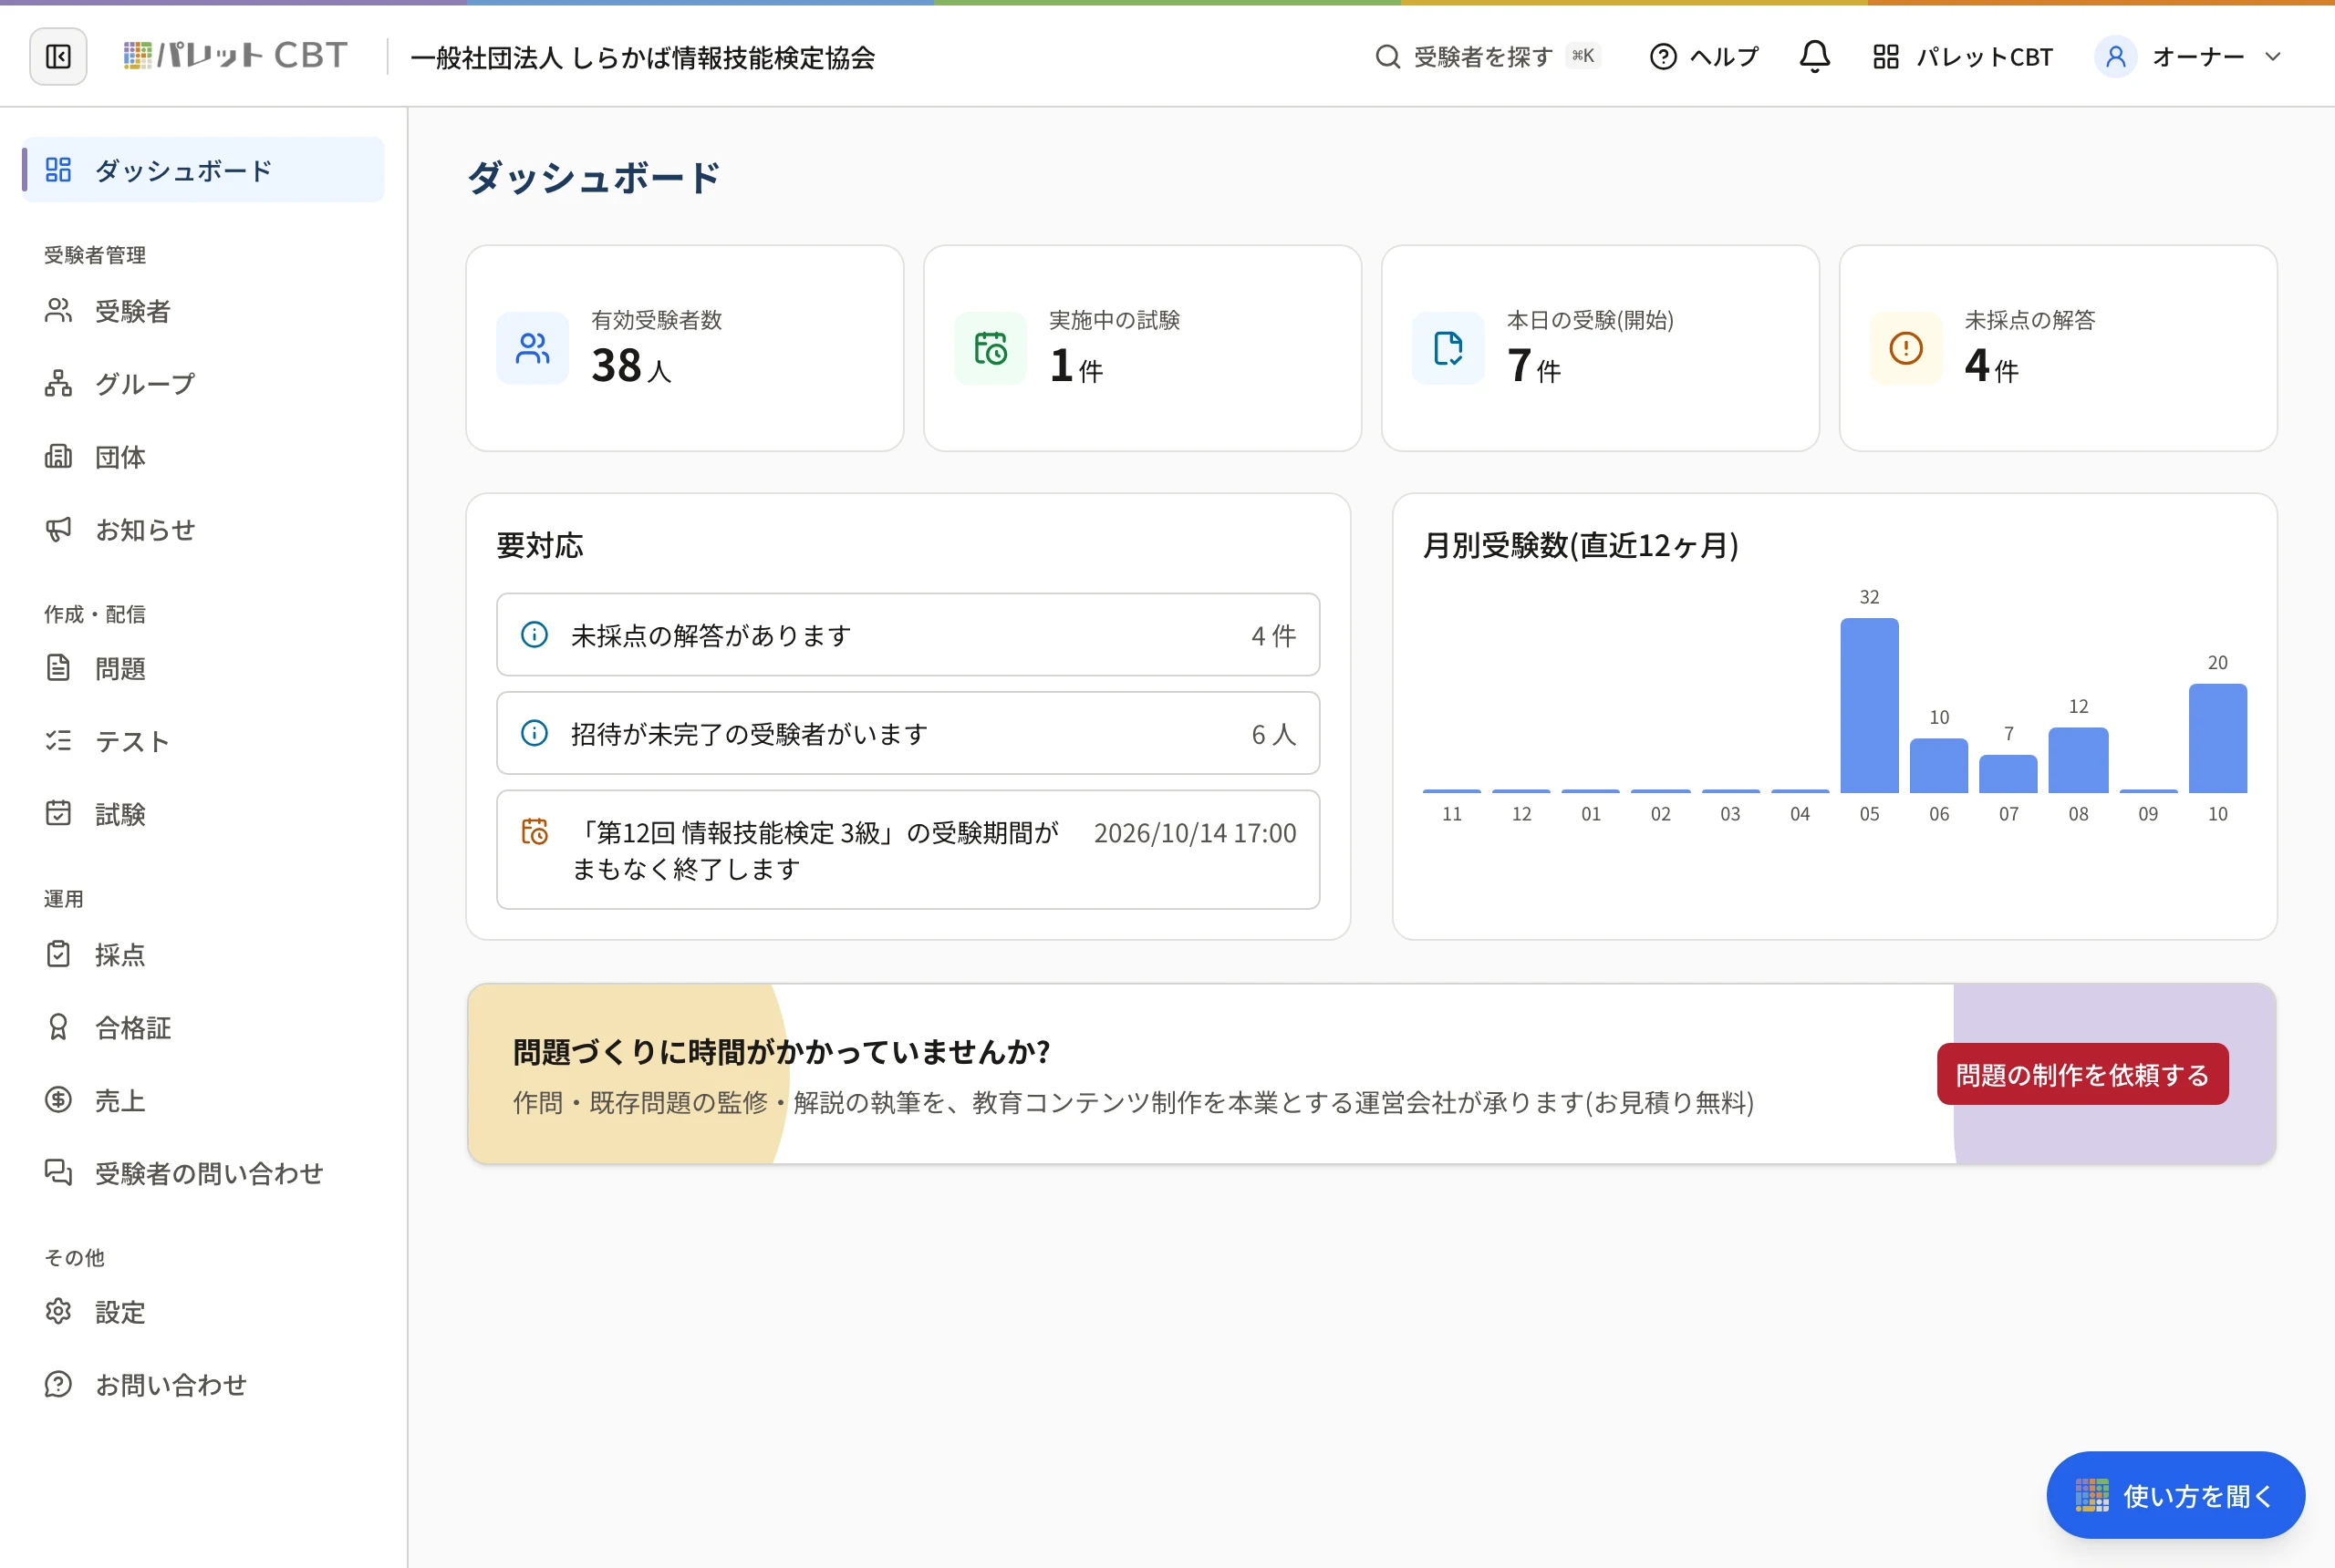Click the month 08 bar in the chart
The image size is (2335, 1568).
point(2078,761)
